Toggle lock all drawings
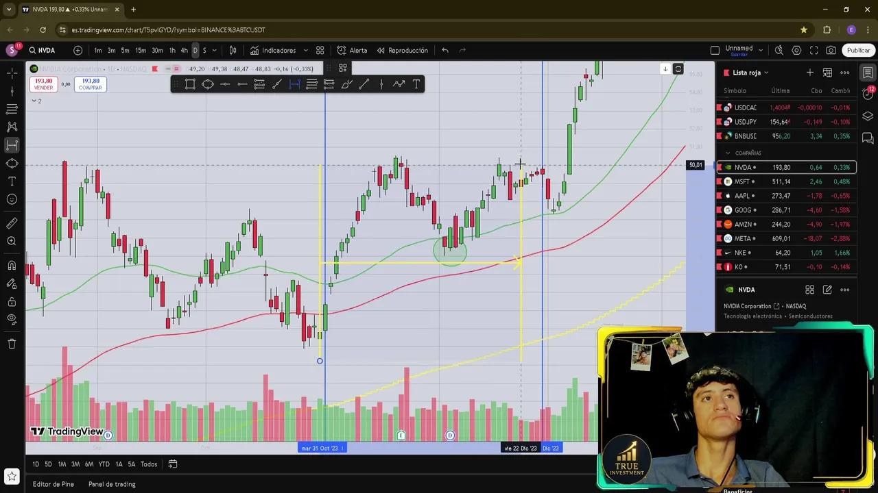Image resolution: width=878 pixels, height=493 pixels. (12, 302)
